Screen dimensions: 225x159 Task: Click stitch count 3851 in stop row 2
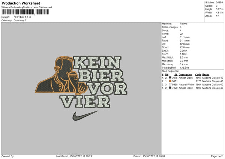click(175, 81)
